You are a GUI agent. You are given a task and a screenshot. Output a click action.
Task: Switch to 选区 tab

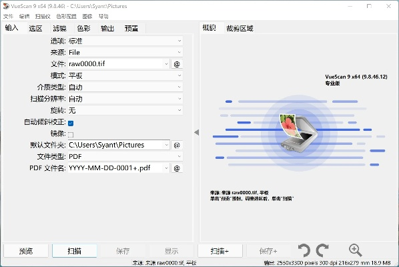coord(35,28)
